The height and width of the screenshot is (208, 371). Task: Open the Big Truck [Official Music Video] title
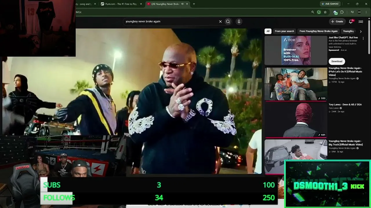[x=345, y=143]
